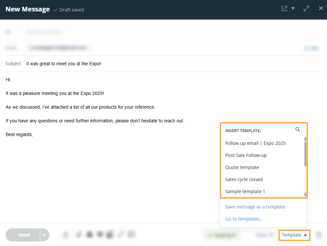This screenshot has width=327, height=246.
Task: Open the Go to templates link
Action: coord(244,219)
